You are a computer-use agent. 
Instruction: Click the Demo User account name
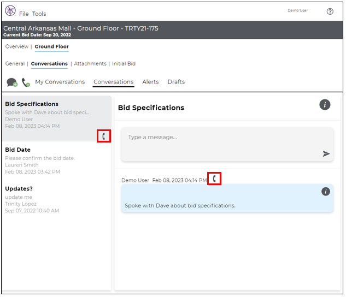pyautogui.click(x=297, y=10)
